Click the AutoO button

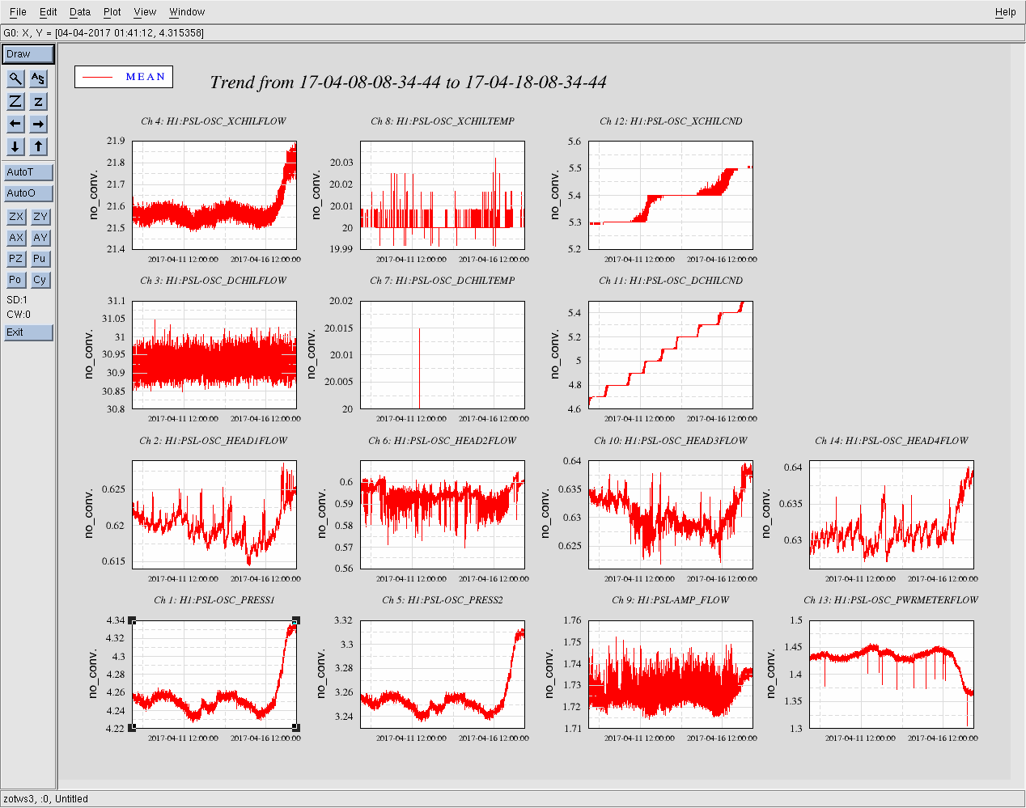click(28, 193)
